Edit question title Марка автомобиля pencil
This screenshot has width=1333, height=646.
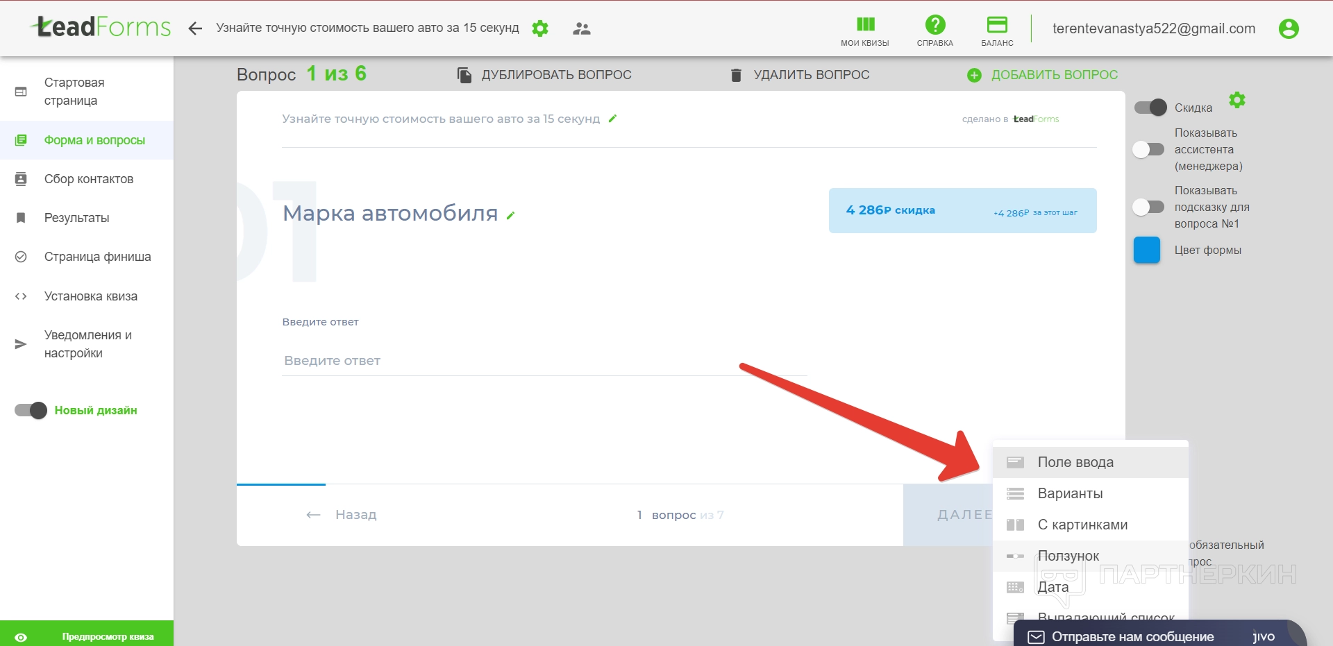tap(510, 216)
